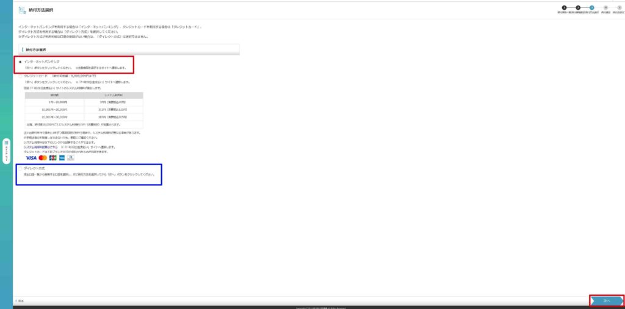Open the システム利用料試算はこちら link
The image size is (625, 309).
pos(38,147)
